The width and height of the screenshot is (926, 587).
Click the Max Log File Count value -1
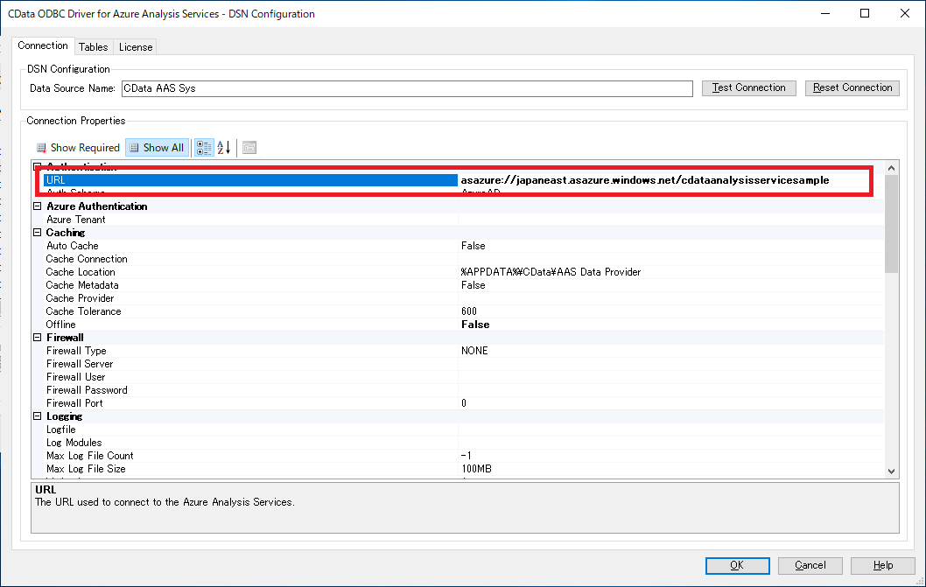pyautogui.click(x=466, y=456)
